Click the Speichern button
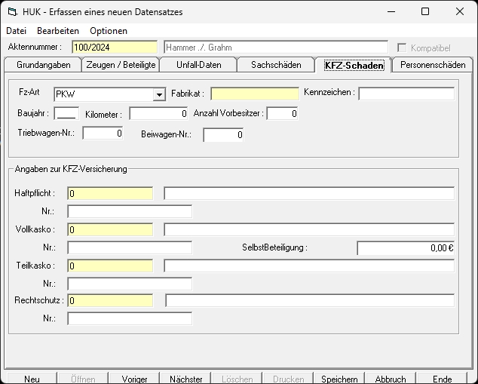The height and width of the screenshot is (384, 478). [x=339, y=379]
